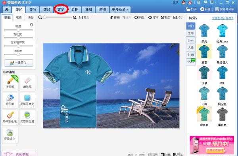Select the 艺术 effects category

pyautogui.click(x=191, y=62)
